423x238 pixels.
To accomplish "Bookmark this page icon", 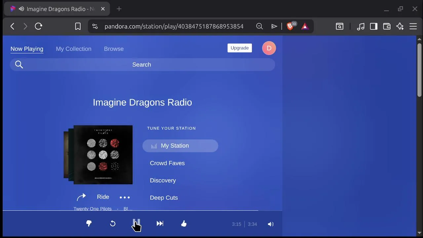I will [x=78, y=26].
